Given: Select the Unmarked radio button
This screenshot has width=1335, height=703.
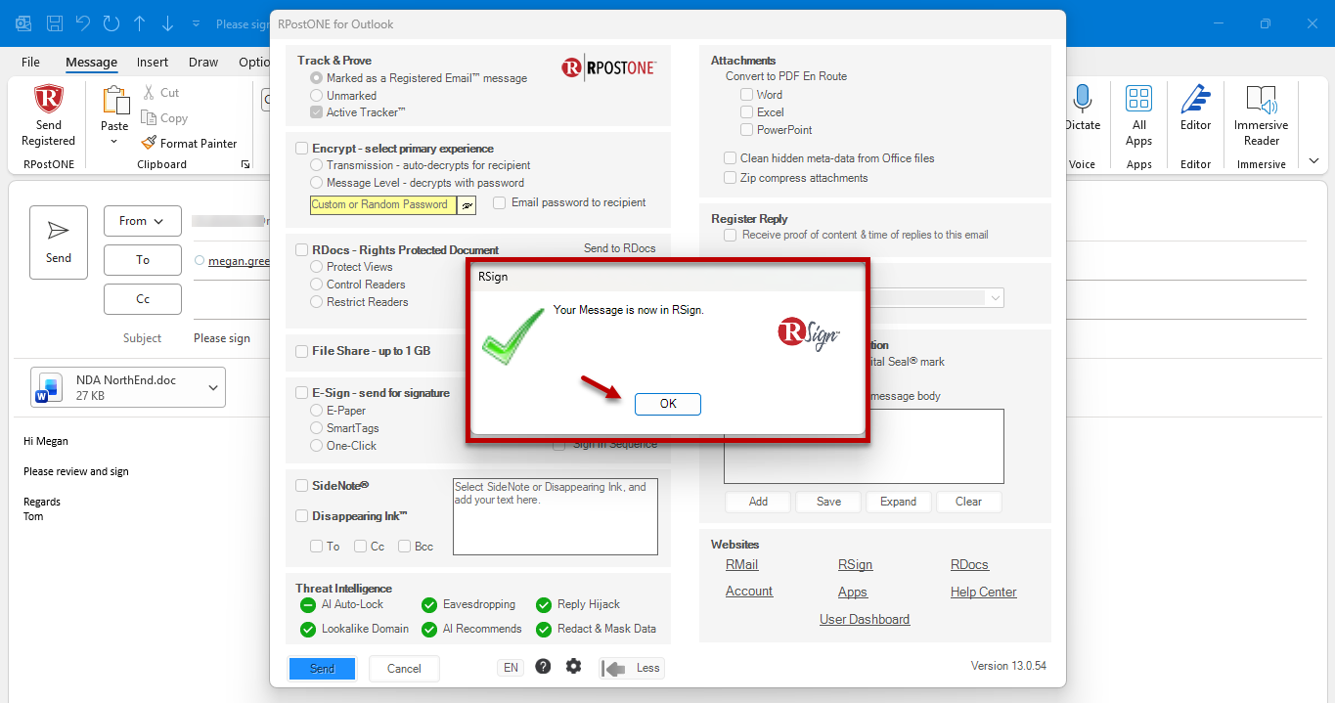Looking at the screenshot, I should coord(316,96).
